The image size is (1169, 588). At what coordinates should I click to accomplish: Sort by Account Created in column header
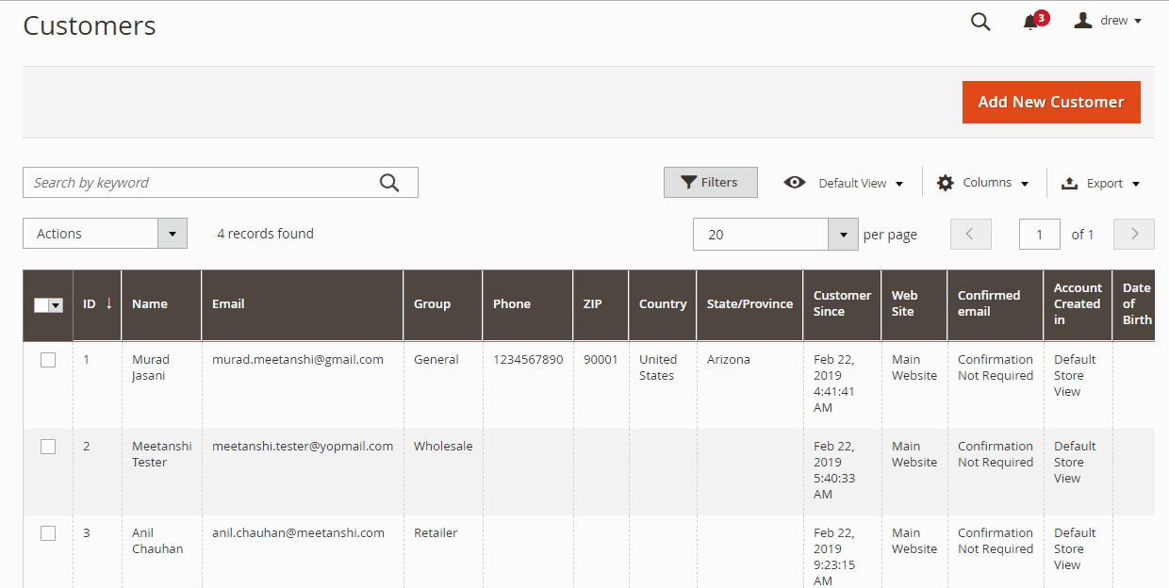[1078, 304]
